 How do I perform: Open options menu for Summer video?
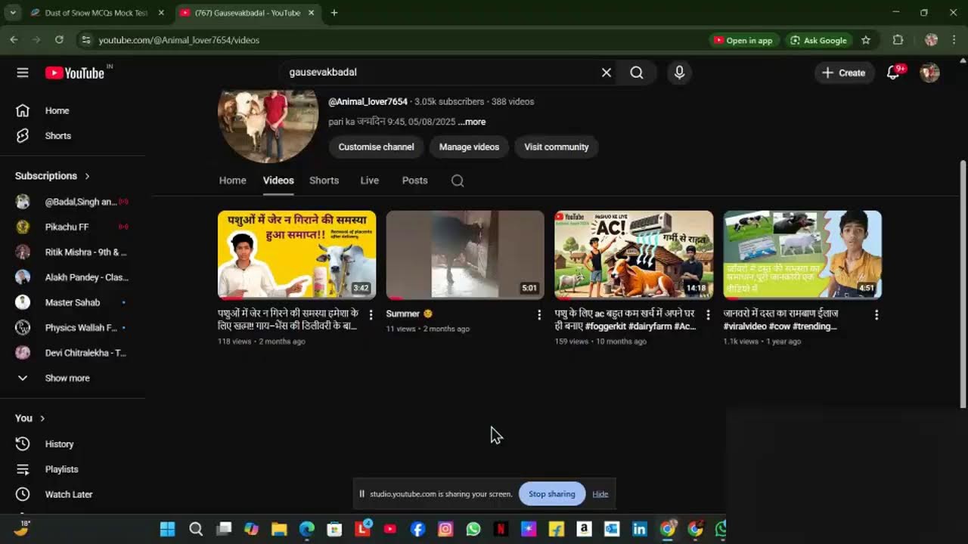point(539,314)
